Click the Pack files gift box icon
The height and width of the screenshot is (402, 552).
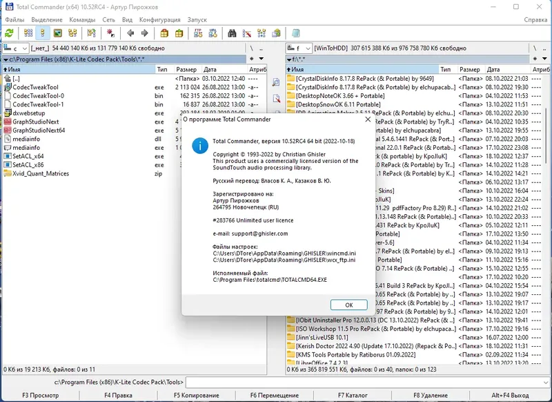[x=164, y=33]
